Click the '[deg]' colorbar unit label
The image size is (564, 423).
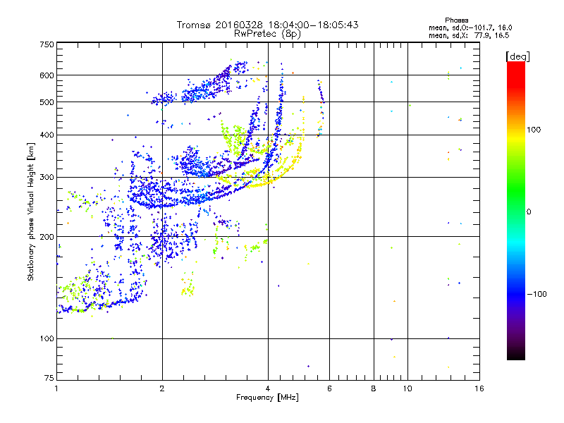(x=517, y=57)
